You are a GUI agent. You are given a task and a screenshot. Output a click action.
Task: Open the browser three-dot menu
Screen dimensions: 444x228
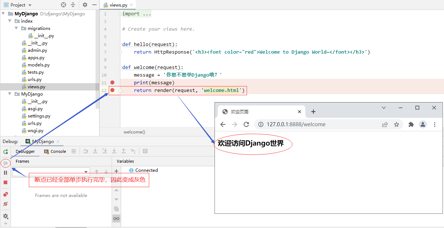point(435,124)
